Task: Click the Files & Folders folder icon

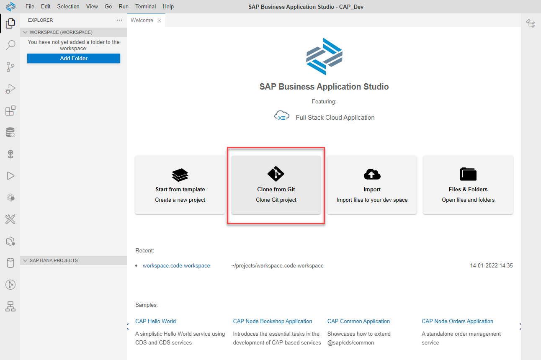Action: click(468, 174)
